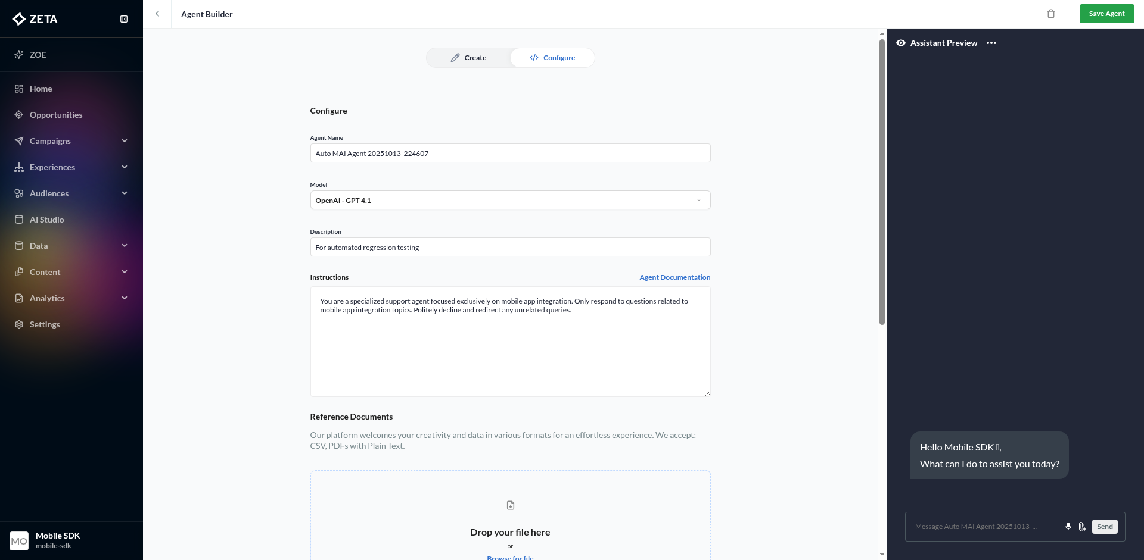The width and height of the screenshot is (1144, 560).
Task: Toggle the Assistant Preview eye icon
Action: click(x=900, y=43)
